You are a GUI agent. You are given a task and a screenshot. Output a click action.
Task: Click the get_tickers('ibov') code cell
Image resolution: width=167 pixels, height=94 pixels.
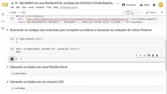[x=86, y=40]
